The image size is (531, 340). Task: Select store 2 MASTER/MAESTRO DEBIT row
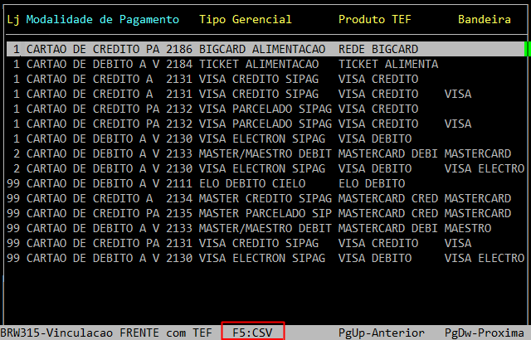tap(265, 153)
